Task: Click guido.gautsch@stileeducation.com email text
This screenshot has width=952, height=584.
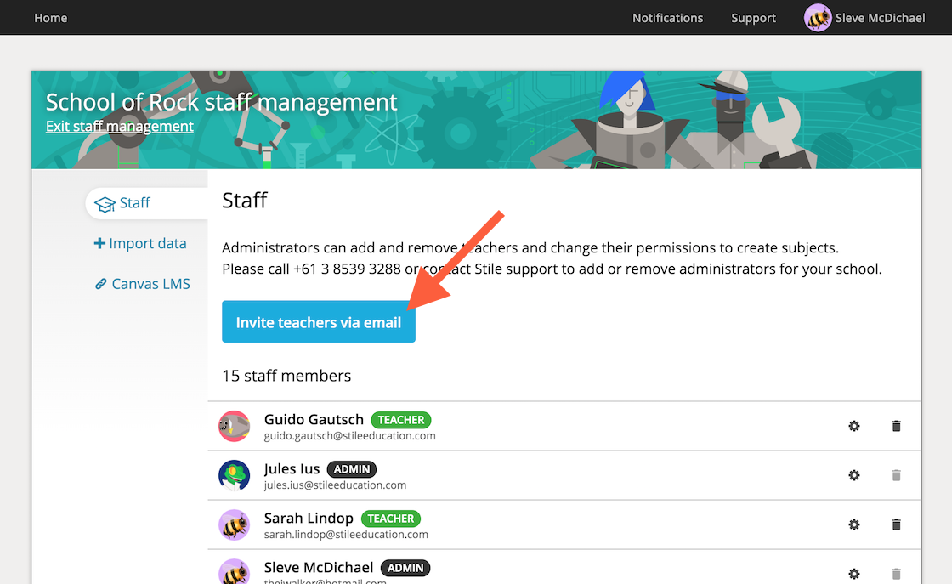Action: coord(349,436)
